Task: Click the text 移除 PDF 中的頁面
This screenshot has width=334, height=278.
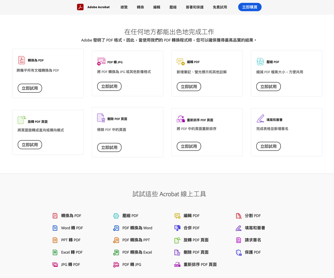Action: [112, 130]
